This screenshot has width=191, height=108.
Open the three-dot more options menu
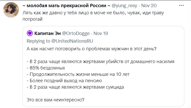(182, 5)
